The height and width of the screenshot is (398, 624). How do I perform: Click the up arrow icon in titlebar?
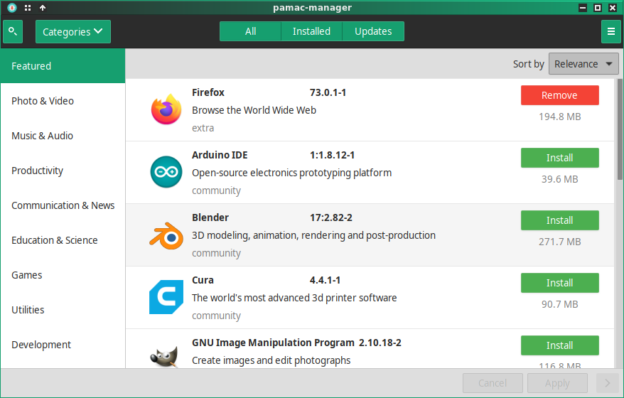click(43, 8)
